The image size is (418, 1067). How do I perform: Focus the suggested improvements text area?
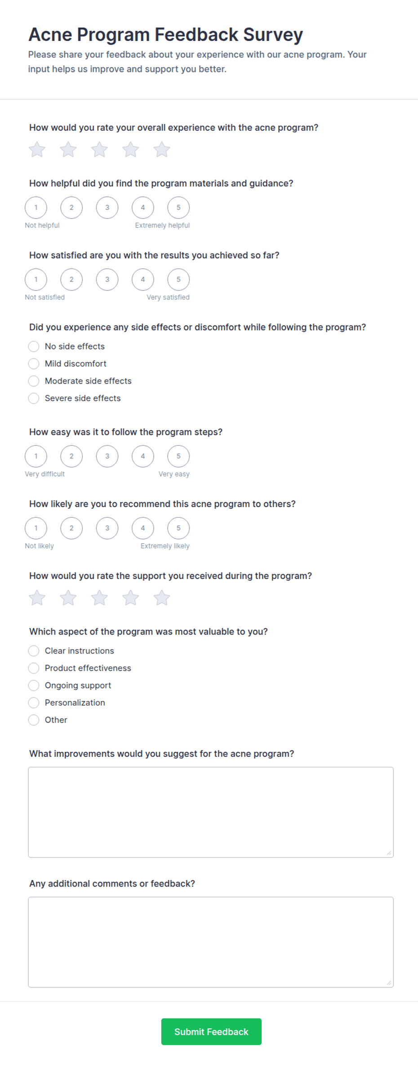(211, 812)
